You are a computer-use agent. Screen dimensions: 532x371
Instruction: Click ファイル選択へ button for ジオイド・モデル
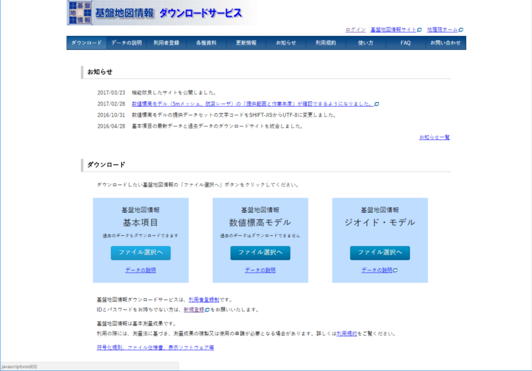(x=380, y=252)
